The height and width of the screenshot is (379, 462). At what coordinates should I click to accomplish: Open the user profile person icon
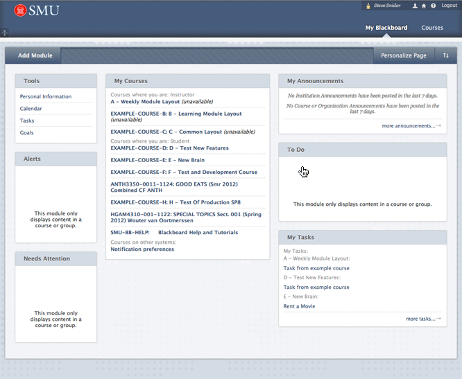pyautogui.click(x=415, y=6)
